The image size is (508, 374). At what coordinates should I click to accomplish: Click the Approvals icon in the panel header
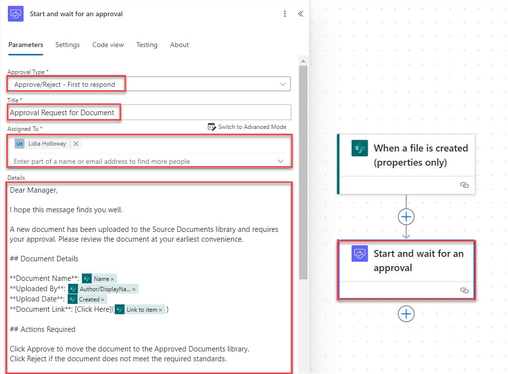(15, 14)
